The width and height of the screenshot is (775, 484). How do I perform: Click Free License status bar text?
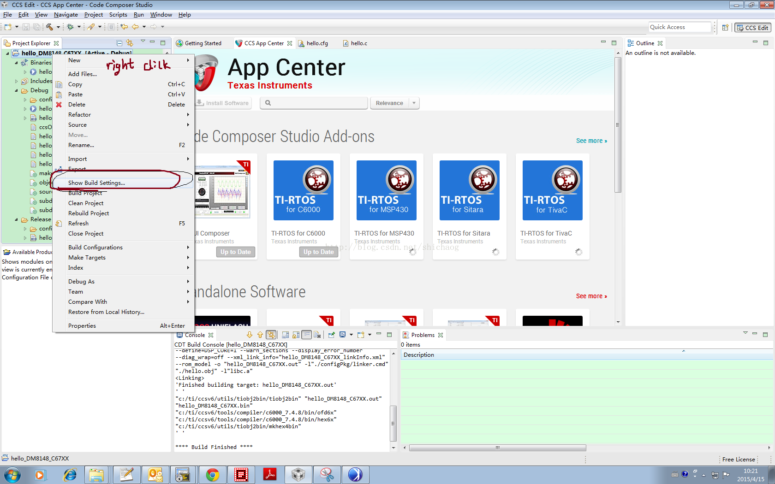click(x=739, y=459)
